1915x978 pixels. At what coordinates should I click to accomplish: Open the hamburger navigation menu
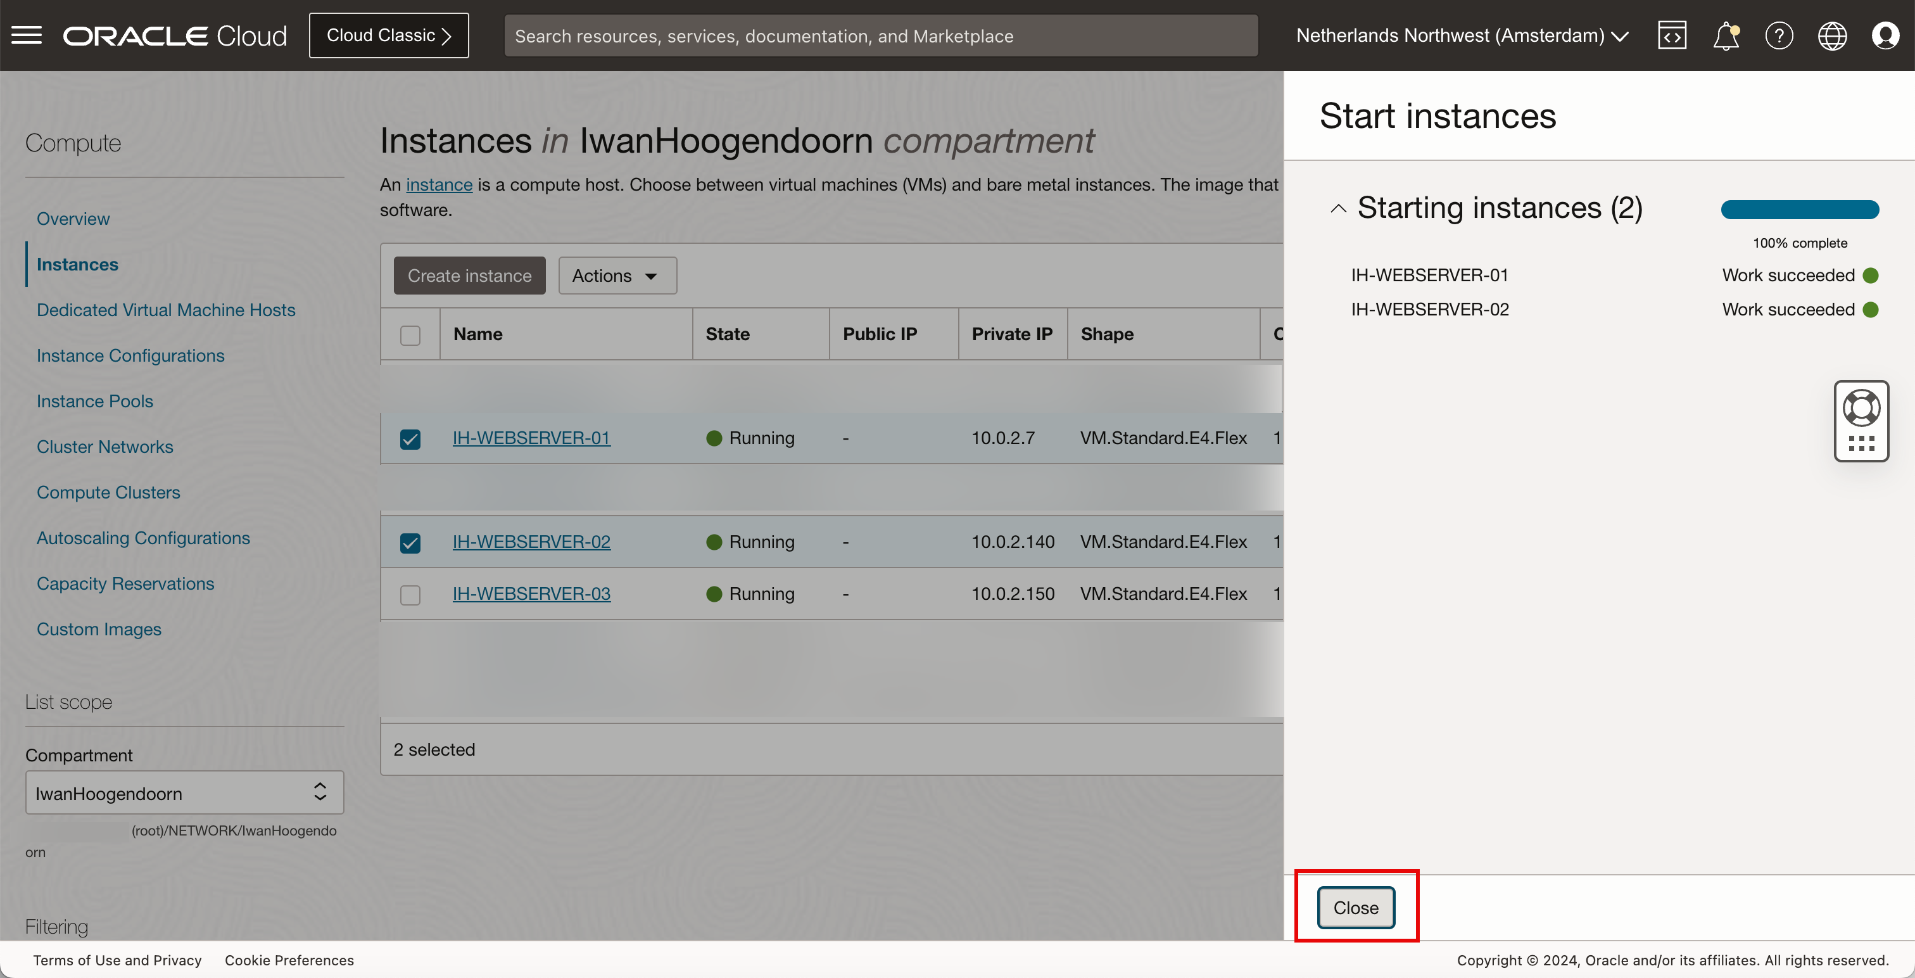tap(27, 35)
